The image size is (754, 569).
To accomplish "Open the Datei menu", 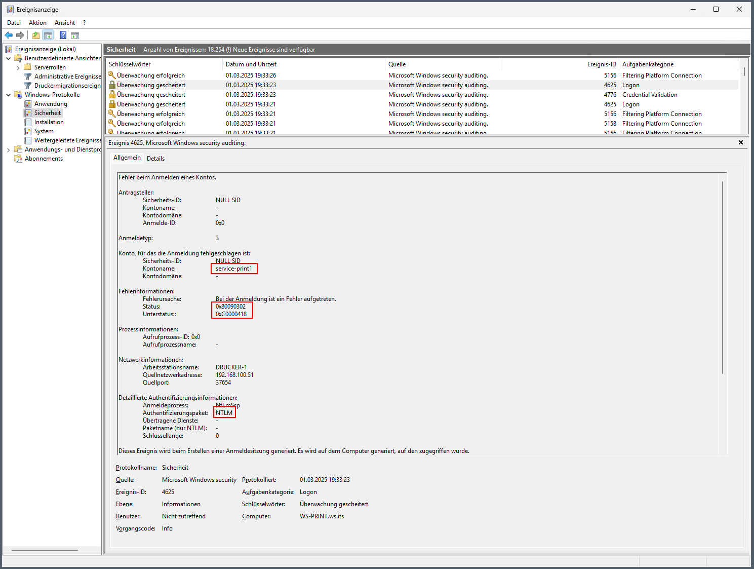I will pos(14,23).
